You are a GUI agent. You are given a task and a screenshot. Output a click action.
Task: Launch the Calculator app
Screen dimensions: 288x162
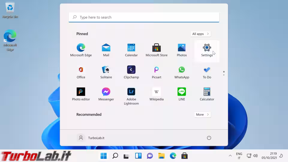tap(207, 94)
